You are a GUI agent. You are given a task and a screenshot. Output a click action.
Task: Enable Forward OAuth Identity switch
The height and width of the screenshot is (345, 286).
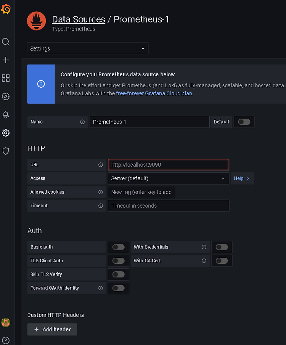[119, 288]
